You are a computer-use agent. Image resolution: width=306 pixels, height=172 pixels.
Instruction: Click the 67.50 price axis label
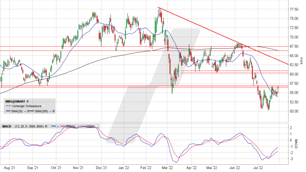point(294,47)
